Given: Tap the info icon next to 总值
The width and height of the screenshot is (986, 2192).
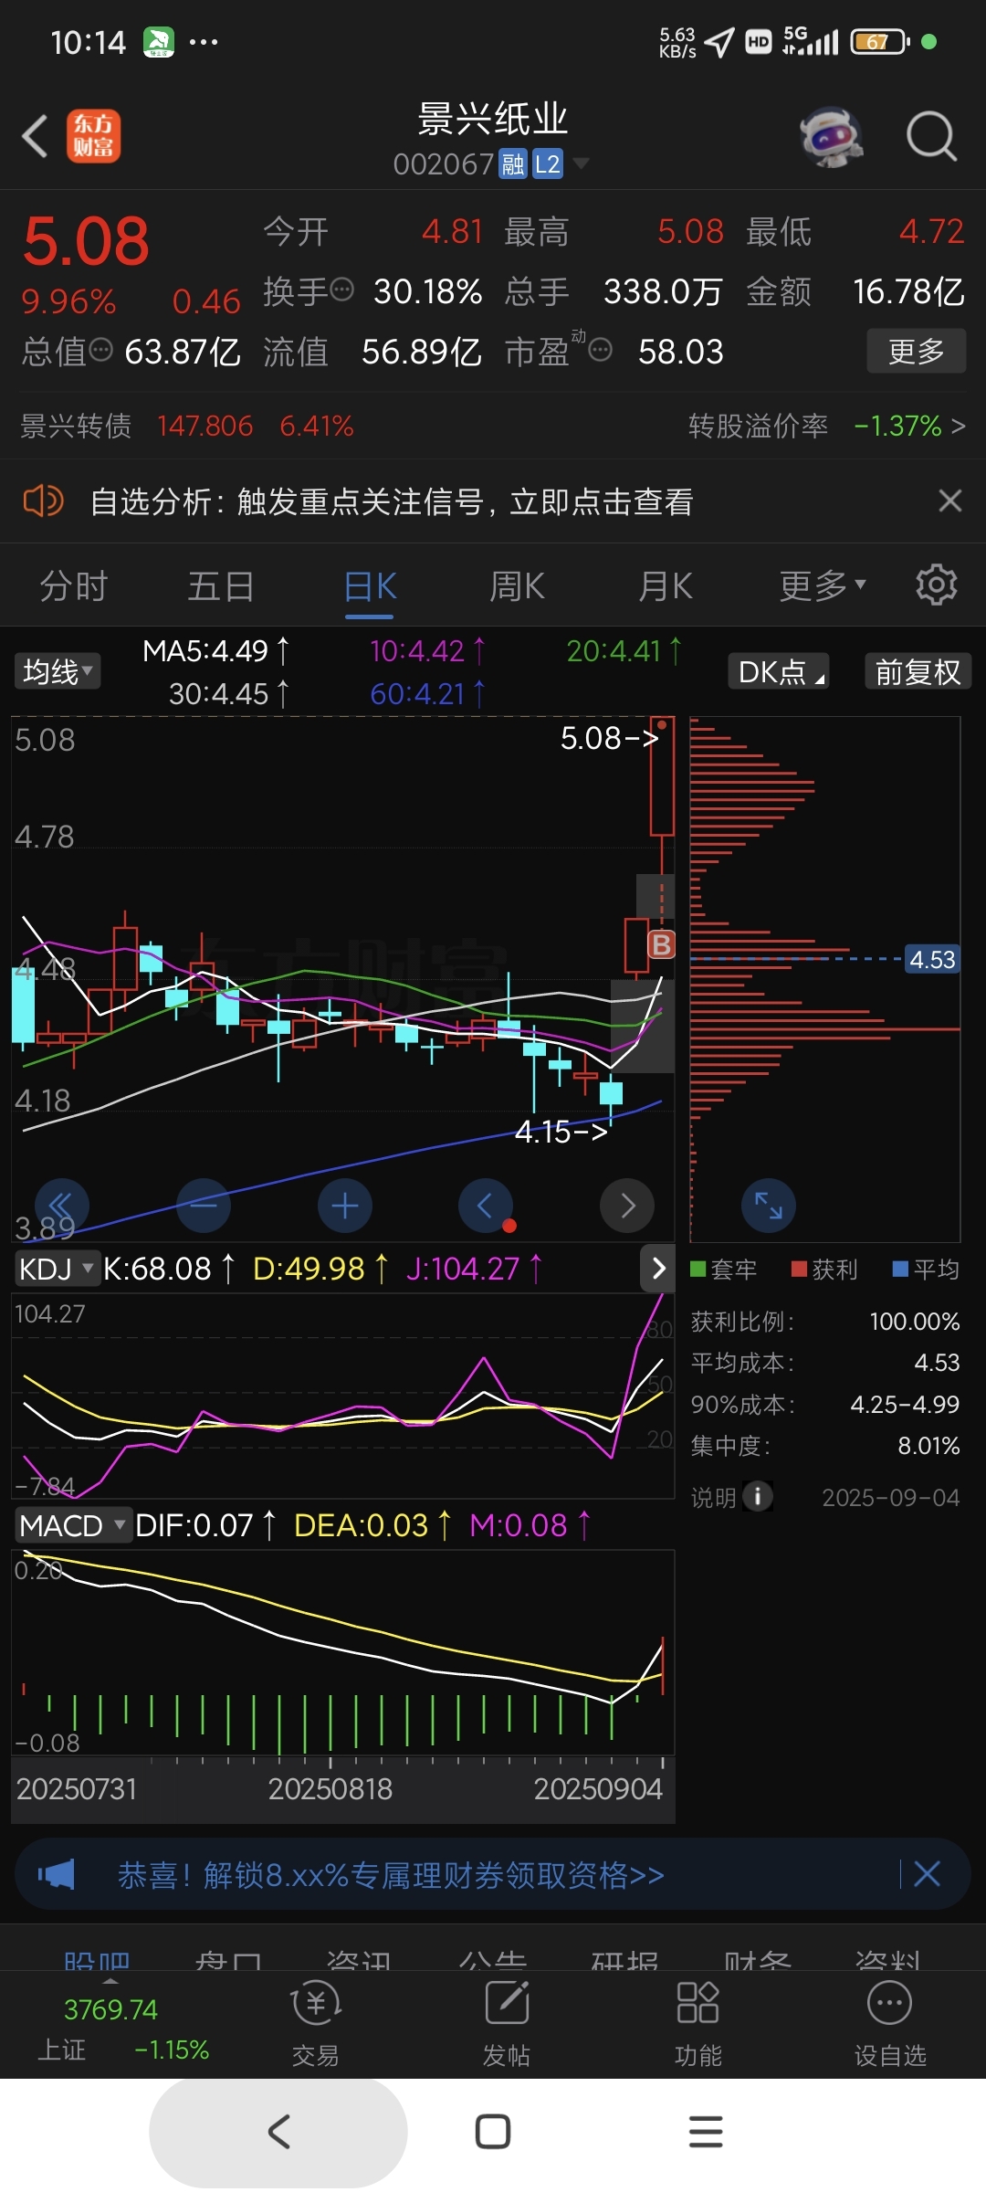Looking at the screenshot, I should (x=100, y=349).
